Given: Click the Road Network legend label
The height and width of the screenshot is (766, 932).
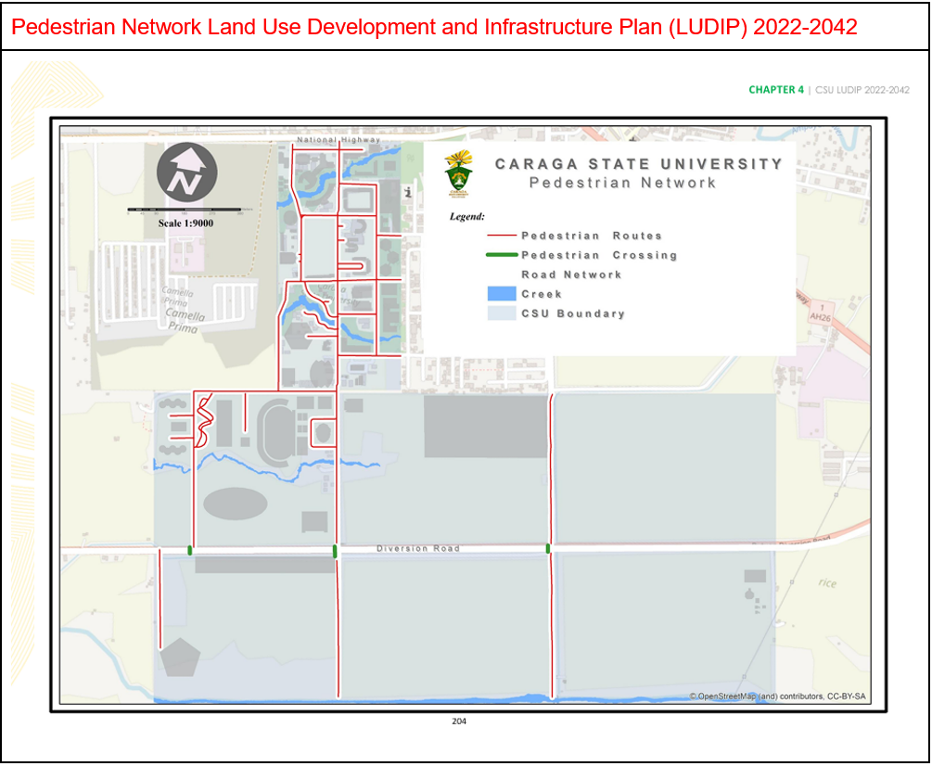Looking at the screenshot, I should click(571, 274).
